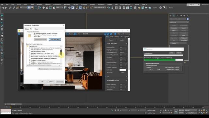Switch to the Create command panel tab
This screenshot has width=209, height=118.
(x=170, y=16)
